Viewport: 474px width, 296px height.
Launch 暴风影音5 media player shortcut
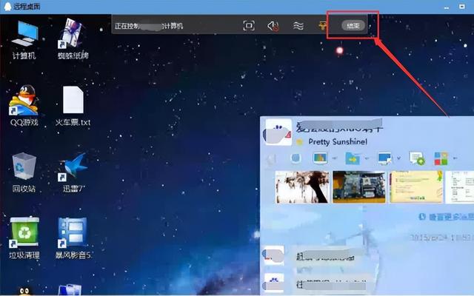(x=73, y=238)
